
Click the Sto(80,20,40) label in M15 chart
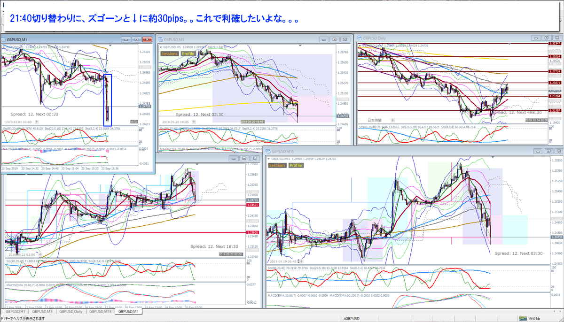[277, 268]
